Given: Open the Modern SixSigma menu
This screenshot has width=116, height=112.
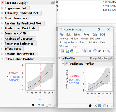Looking at the screenshot, I should click(x=90, y=38).
